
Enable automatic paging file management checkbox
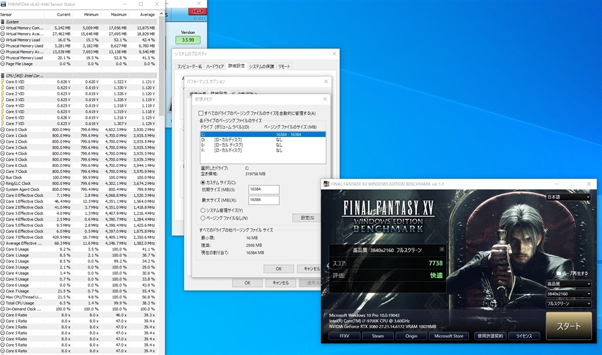201,113
